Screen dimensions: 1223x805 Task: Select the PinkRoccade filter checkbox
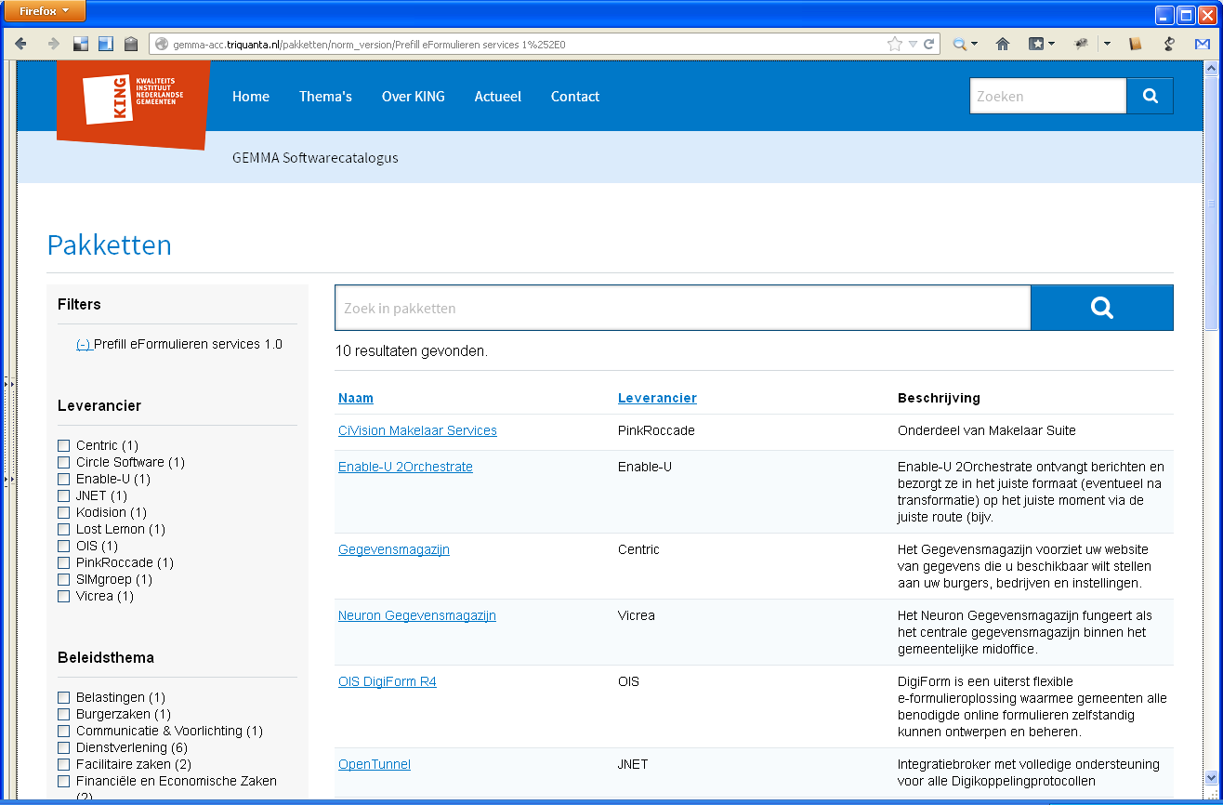pyautogui.click(x=64, y=563)
